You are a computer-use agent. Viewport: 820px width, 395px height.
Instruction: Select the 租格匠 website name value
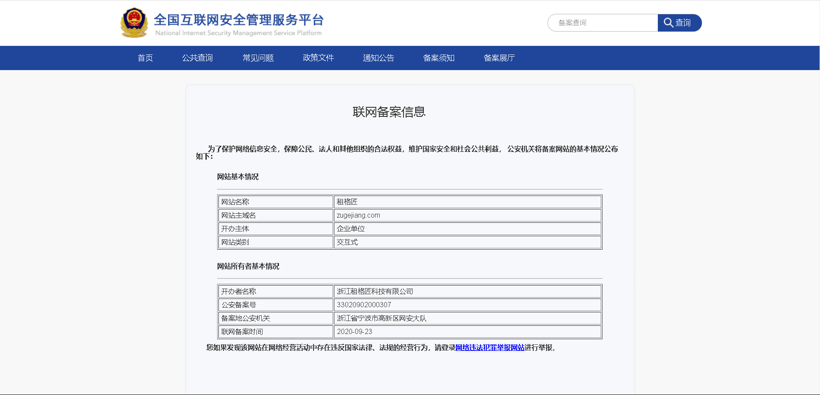pos(347,202)
